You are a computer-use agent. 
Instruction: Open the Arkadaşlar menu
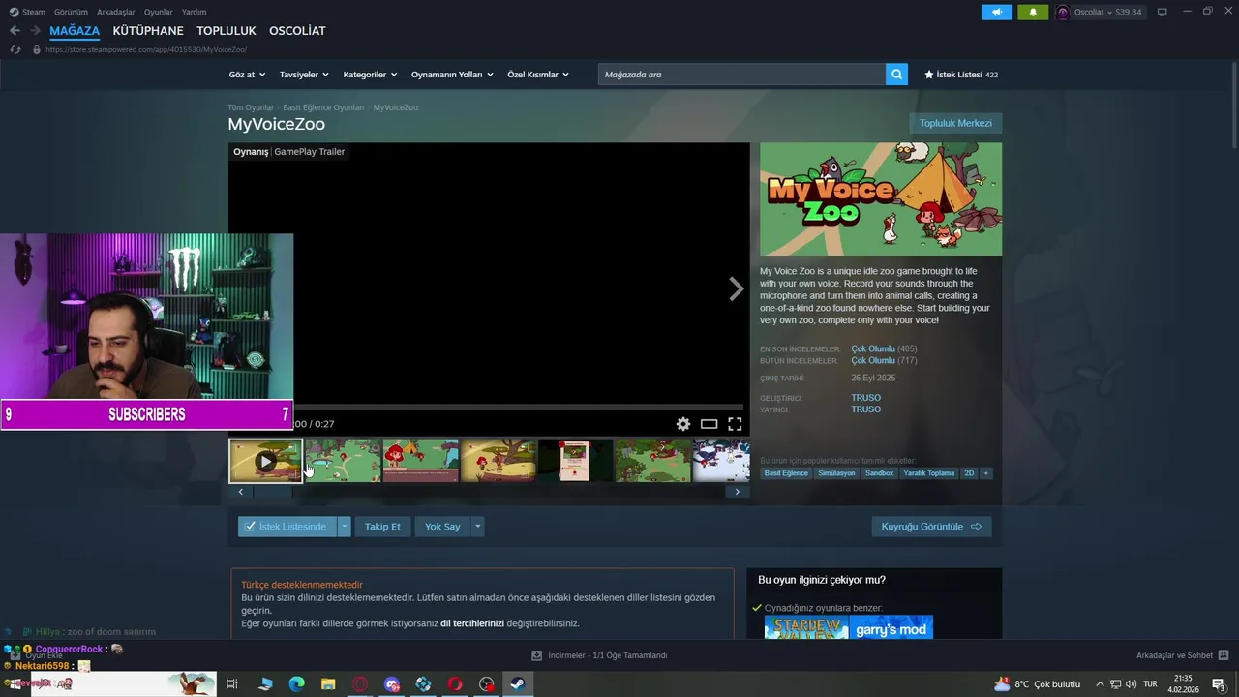[116, 12]
